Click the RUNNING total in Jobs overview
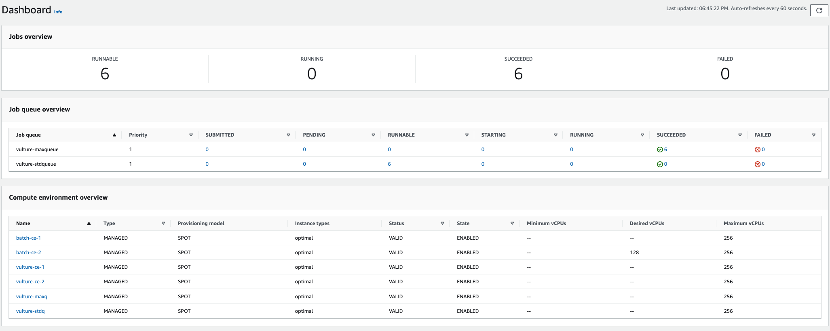Image resolution: width=830 pixels, height=331 pixels. point(312,74)
